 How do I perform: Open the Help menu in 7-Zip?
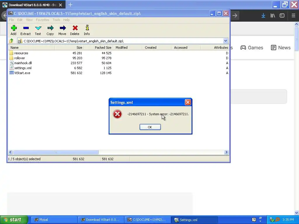tap(66, 20)
